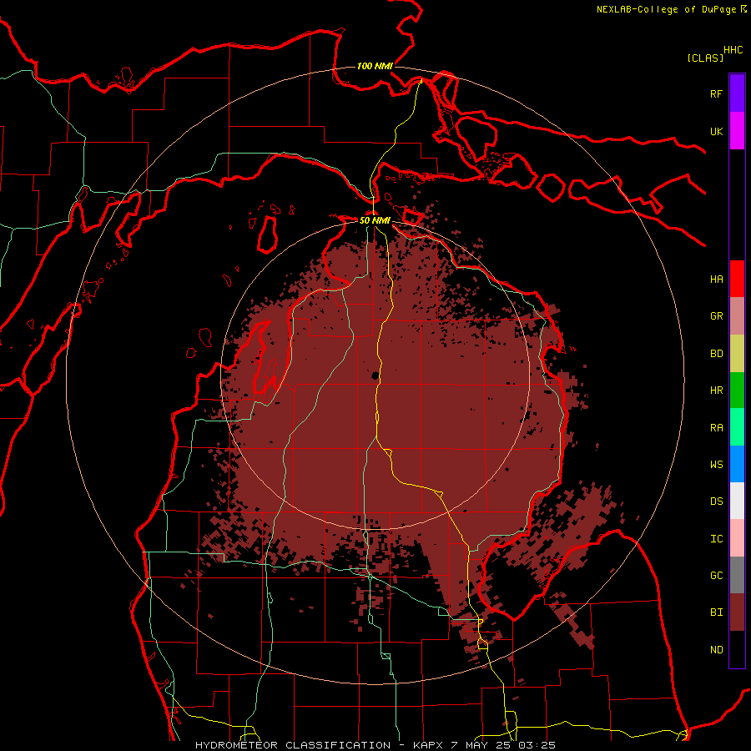Click the IC legend label

coord(716,539)
